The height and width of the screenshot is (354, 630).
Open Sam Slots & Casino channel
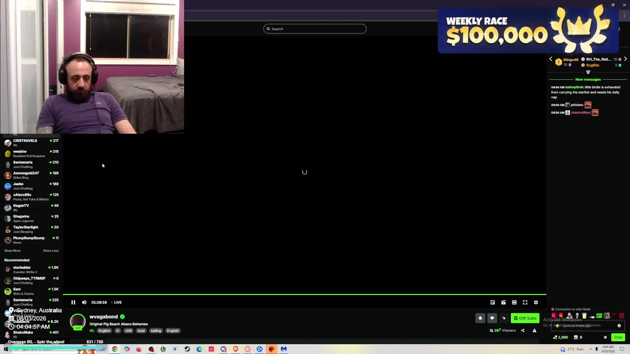(31, 291)
